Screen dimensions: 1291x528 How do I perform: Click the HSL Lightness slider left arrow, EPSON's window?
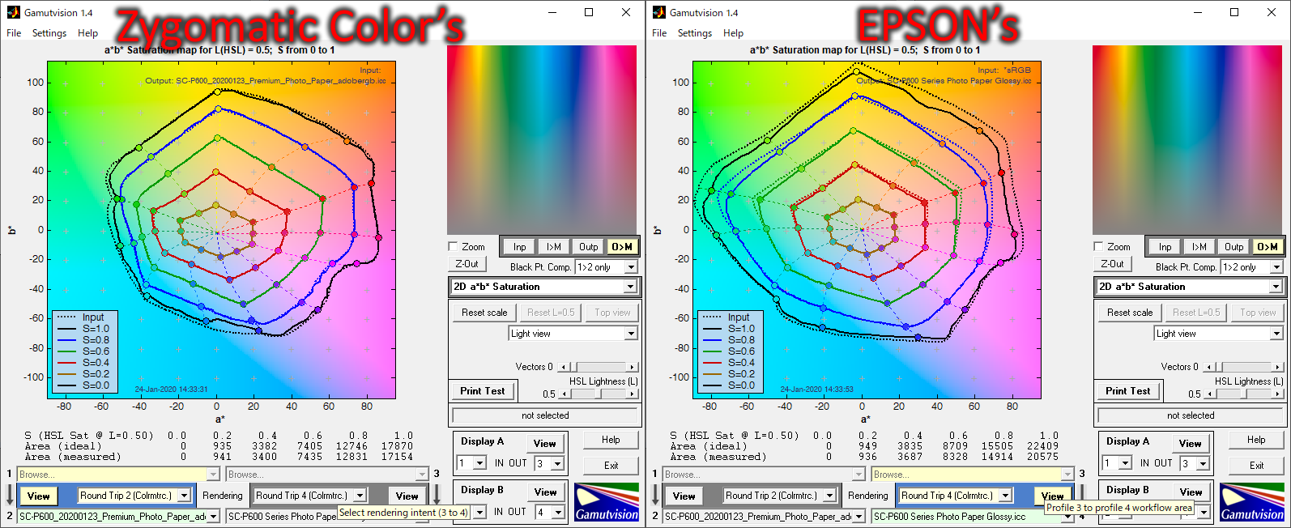click(x=1210, y=394)
